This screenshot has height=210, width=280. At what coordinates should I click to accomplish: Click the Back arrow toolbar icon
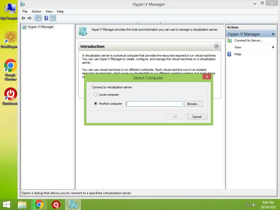[23, 18]
